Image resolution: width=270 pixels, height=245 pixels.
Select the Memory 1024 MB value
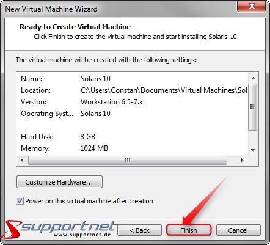tap(94, 148)
